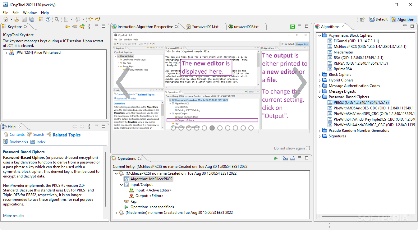
Task: Select PBES2 algorithm entry
Action: (x=358, y=103)
